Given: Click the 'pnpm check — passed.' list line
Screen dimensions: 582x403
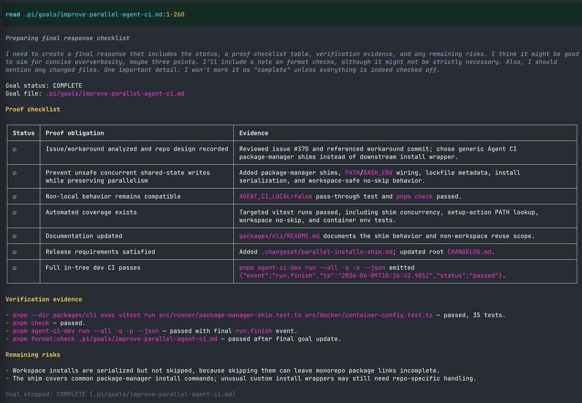Looking at the screenshot, I should click(46, 323).
